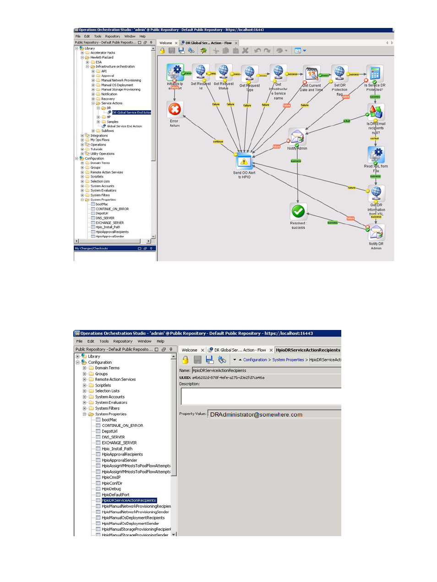The image size is (437, 582).
Task: Open the navigation dropdown arrow before Configuration breadcrumb
Action: [x=235, y=360]
